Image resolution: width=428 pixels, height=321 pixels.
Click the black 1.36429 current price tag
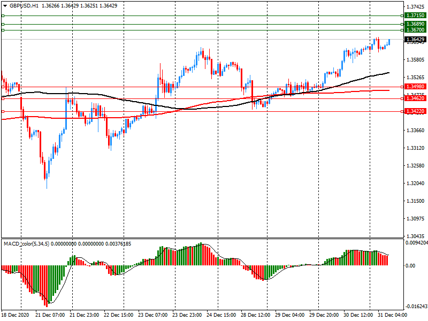[415, 40]
